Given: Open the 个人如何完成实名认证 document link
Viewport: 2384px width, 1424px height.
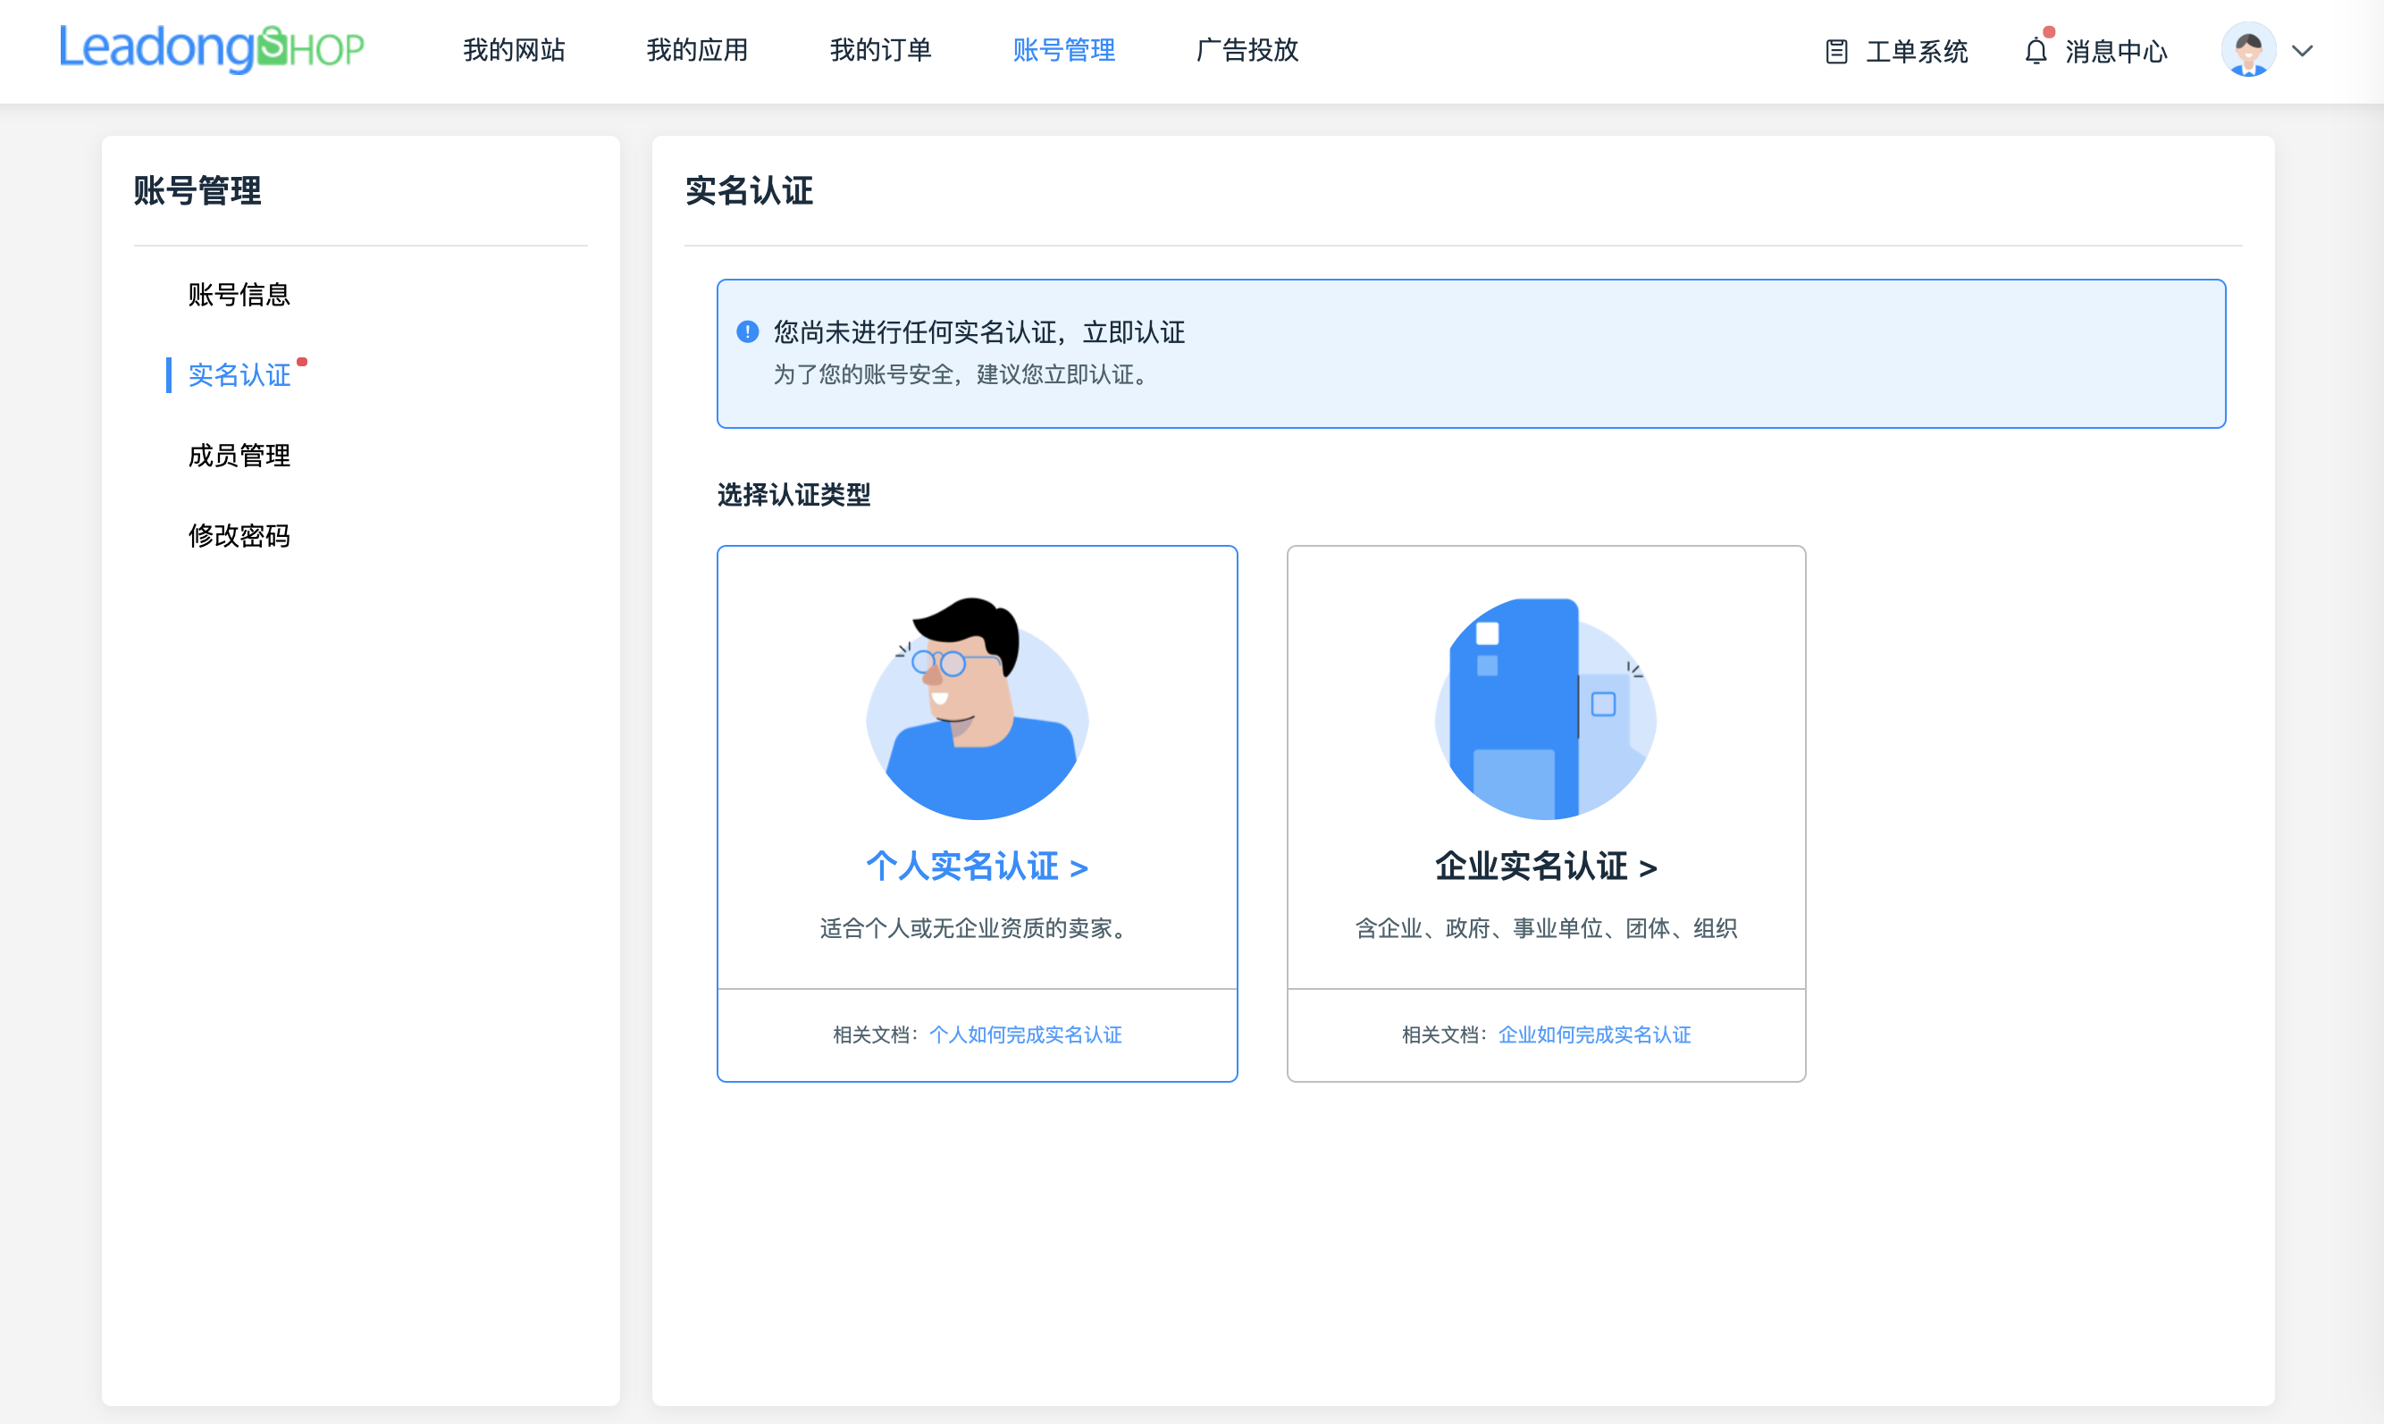Looking at the screenshot, I should (1026, 1034).
